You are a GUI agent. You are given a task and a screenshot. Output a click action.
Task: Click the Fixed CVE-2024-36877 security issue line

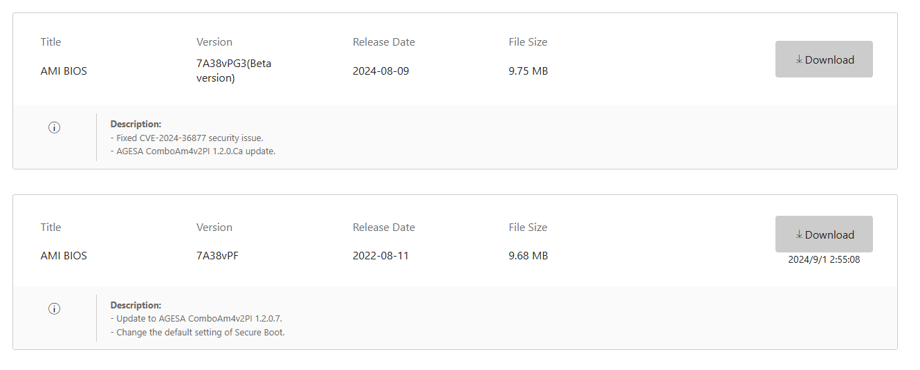187,138
